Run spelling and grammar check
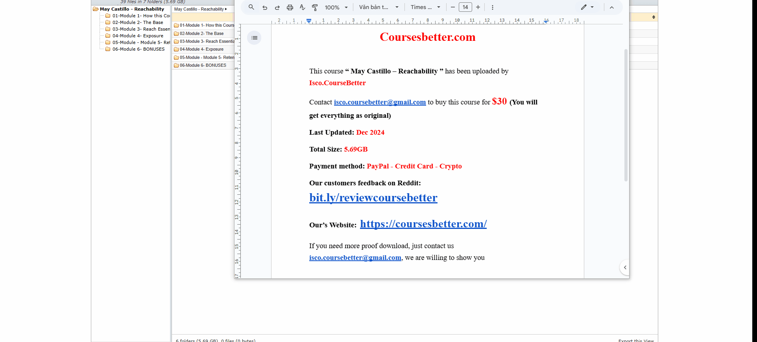 pyautogui.click(x=302, y=7)
